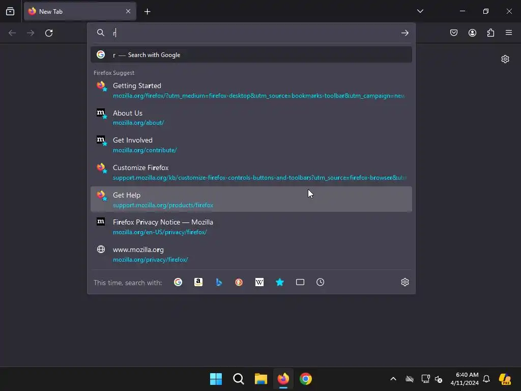Viewport: 521px width, 391px height.
Task: Open Windows taskbar search
Action: [x=238, y=379]
